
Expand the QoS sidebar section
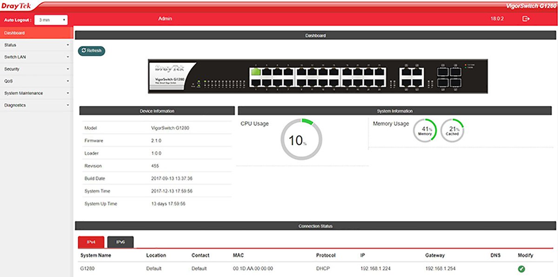pyautogui.click(x=36, y=81)
